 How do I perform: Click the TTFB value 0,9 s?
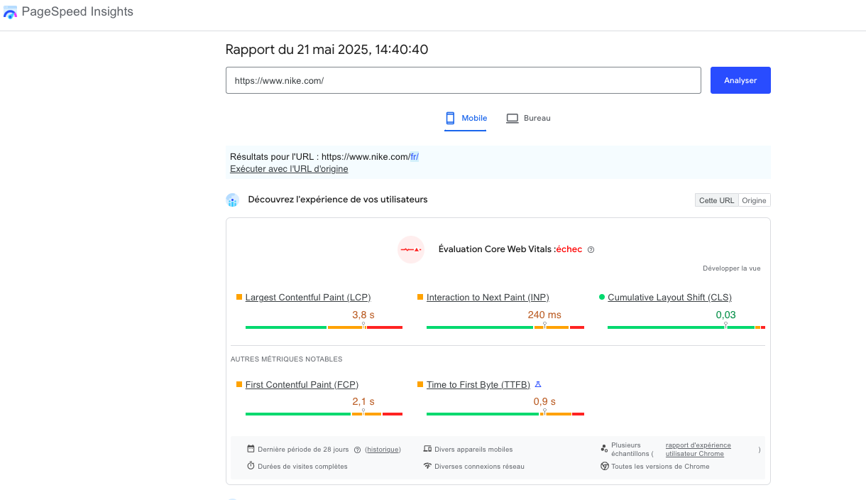tap(544, 402)
